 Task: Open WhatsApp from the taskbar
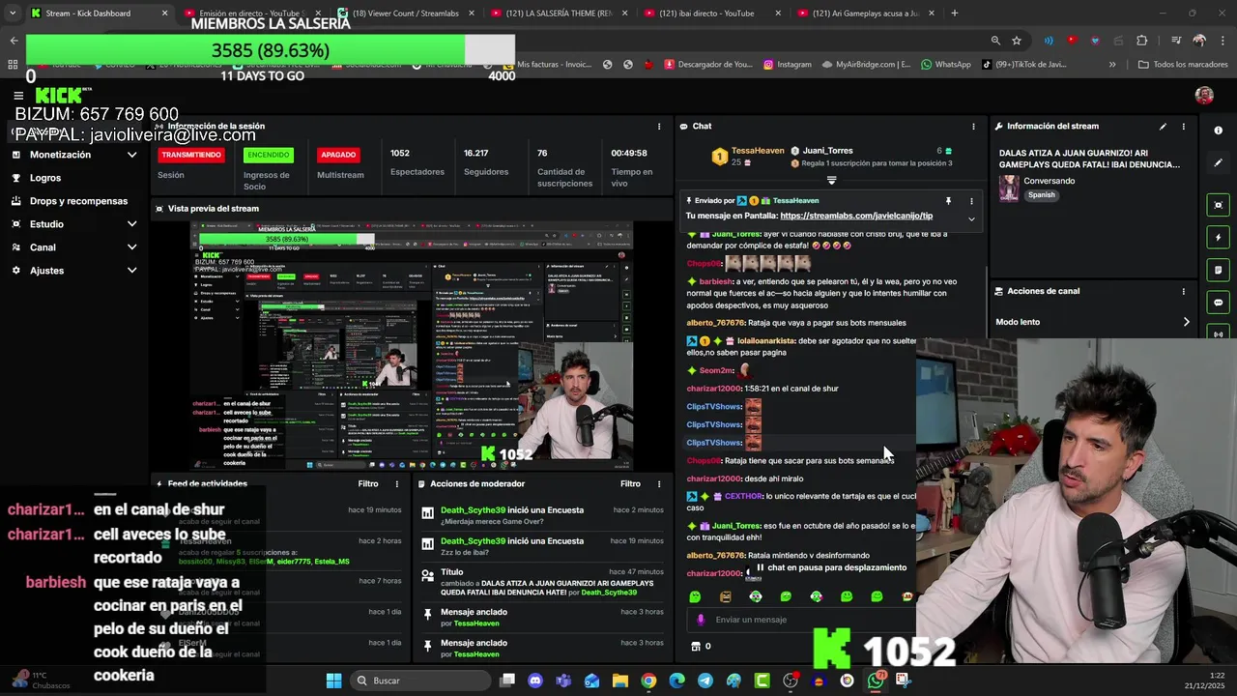pos(876,681)
